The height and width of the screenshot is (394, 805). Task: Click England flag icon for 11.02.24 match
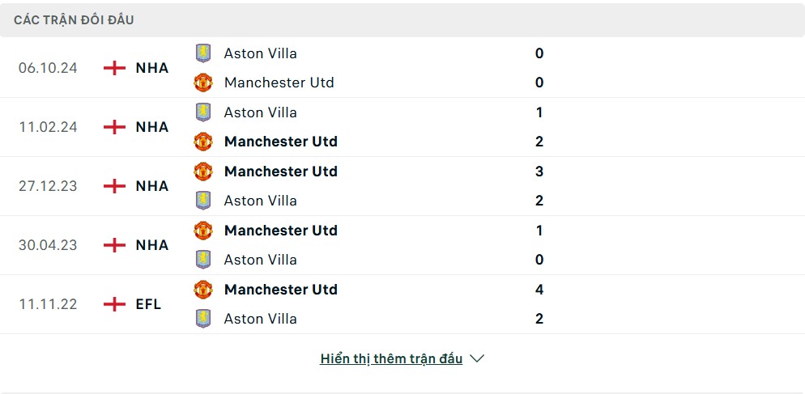point(114,127)
